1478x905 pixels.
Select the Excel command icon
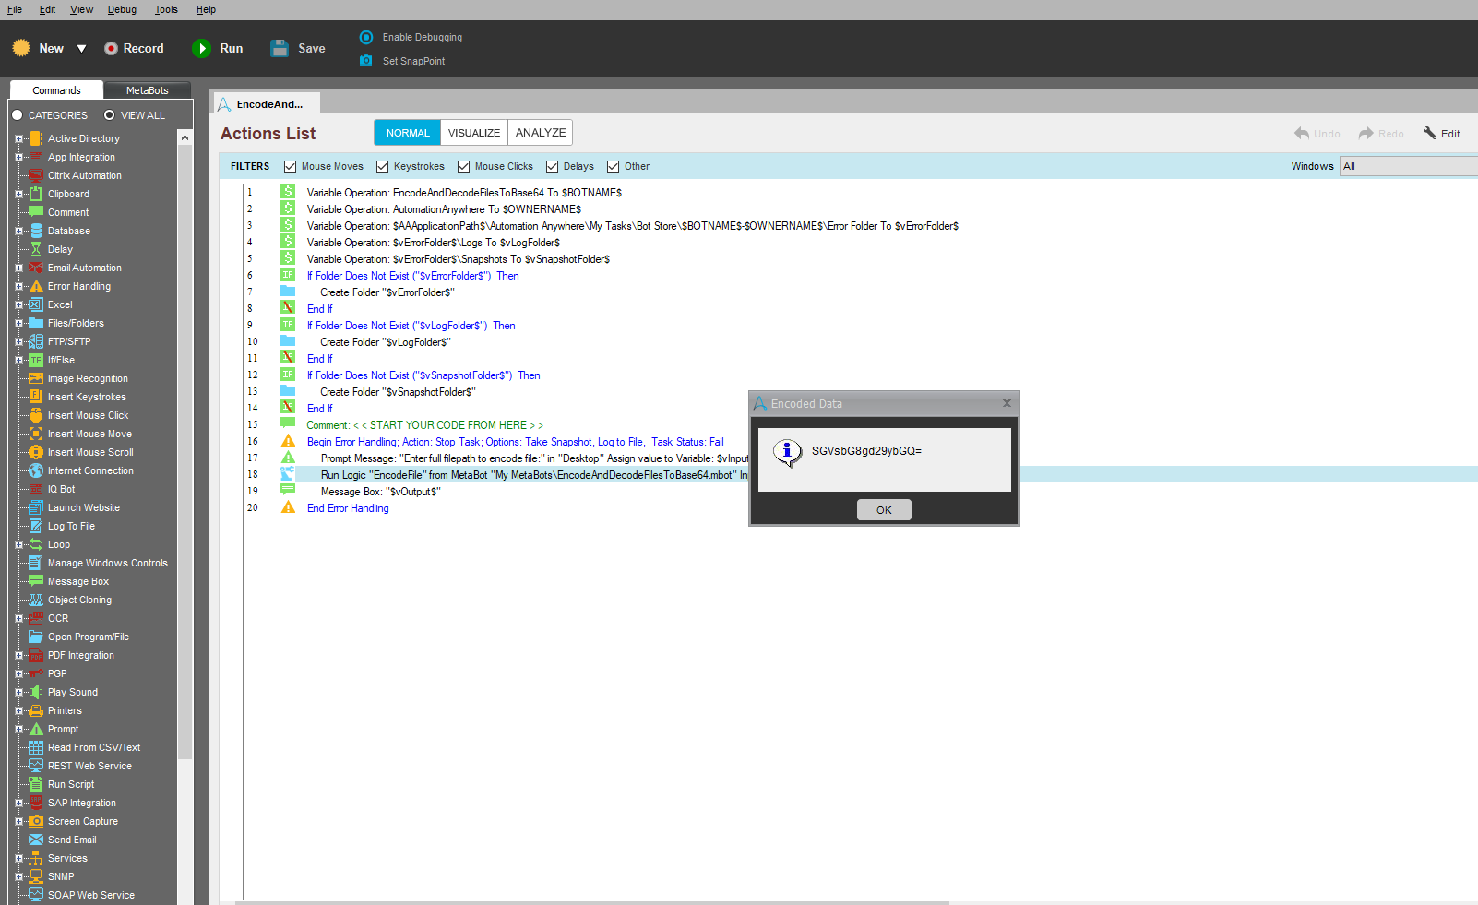(36, 304)
